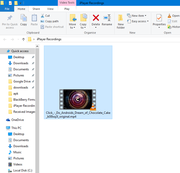Create a New folder
The height and width of the screenshot is (173, 180).
point(121,21)
